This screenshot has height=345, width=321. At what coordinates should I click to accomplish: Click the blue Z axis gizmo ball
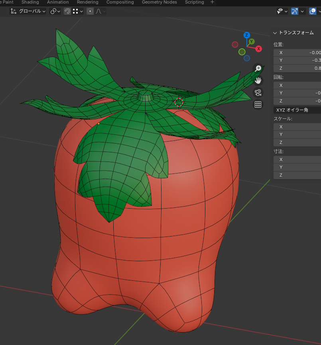click(247, 35)
